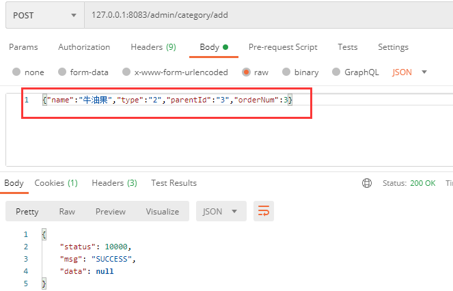The width and height of the screenshot is (453, 291).
Task: Select x-www-form-urlencoded body type
Action: [126, 72]
